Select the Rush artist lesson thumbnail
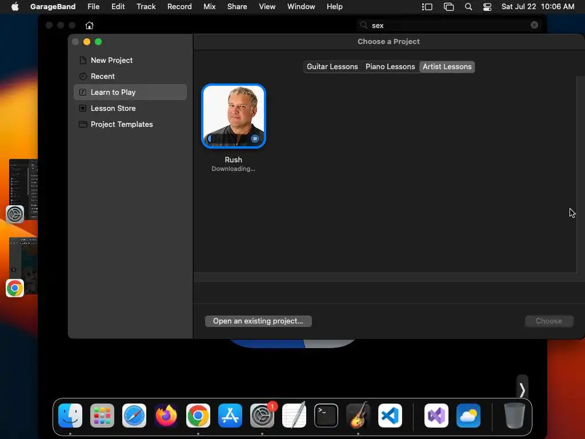Image resolution: width=585 pixels, height=439 pixels. tap(234, 115)
